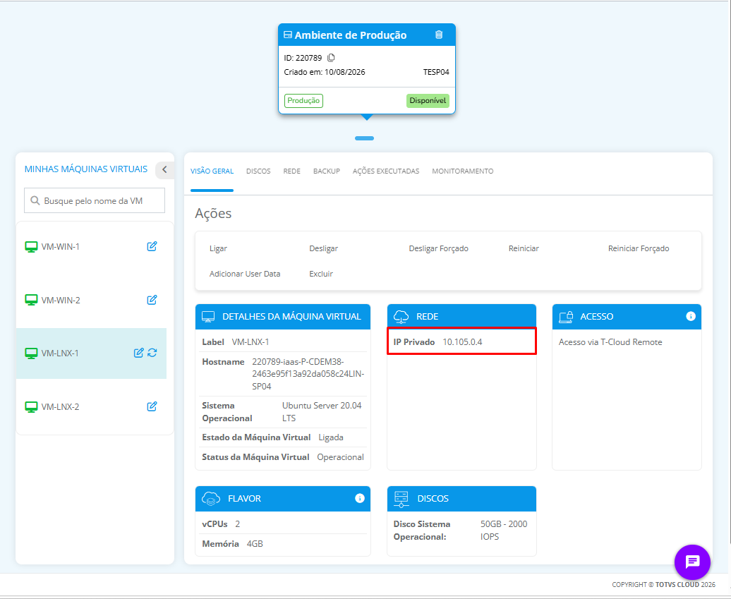Click the Produção tag badge
This screenshot has width=731, height=599.
point(303,101)
